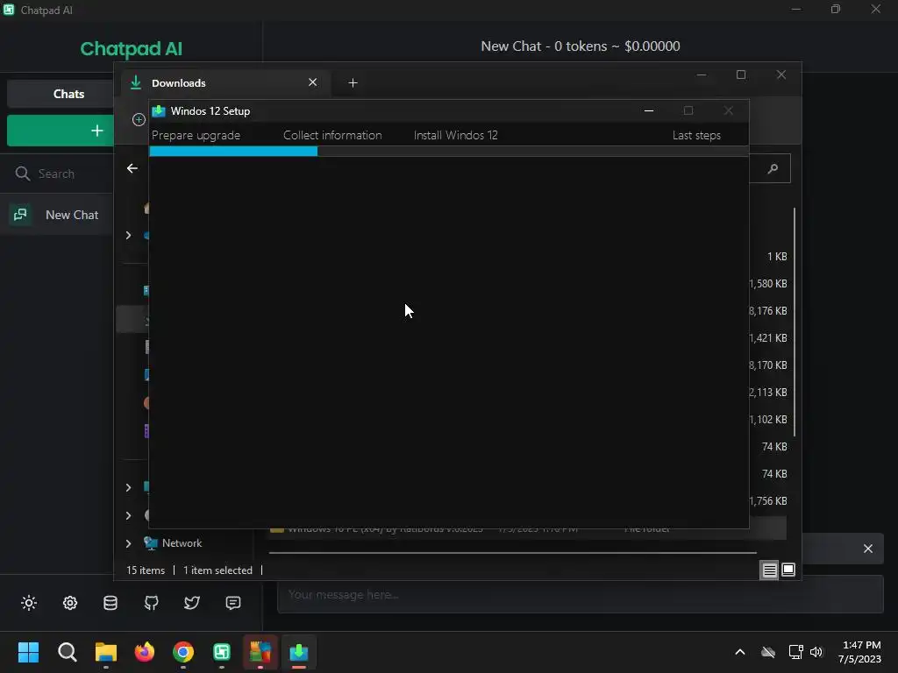Screen dimensions: 898x673
Task: Expand the Network tree node chevron
Action: coord(128,543)
